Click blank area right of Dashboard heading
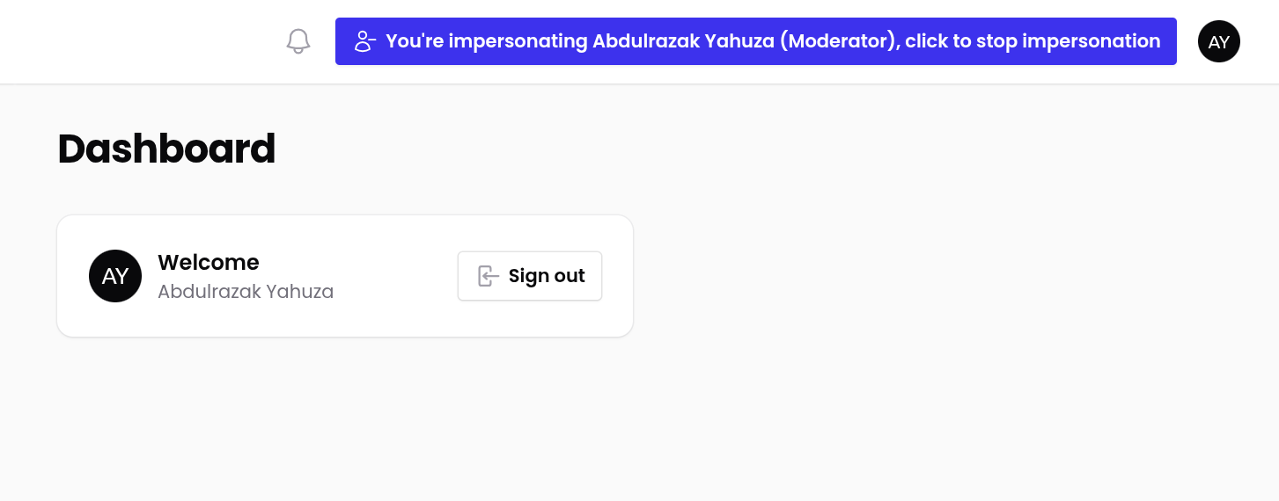This screenshot has width=1279, height=501. point(704,149)
